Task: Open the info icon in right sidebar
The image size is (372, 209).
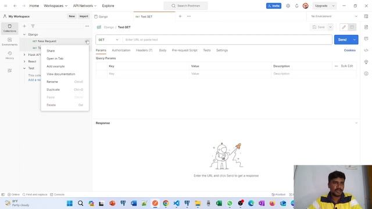Action: 366,74
